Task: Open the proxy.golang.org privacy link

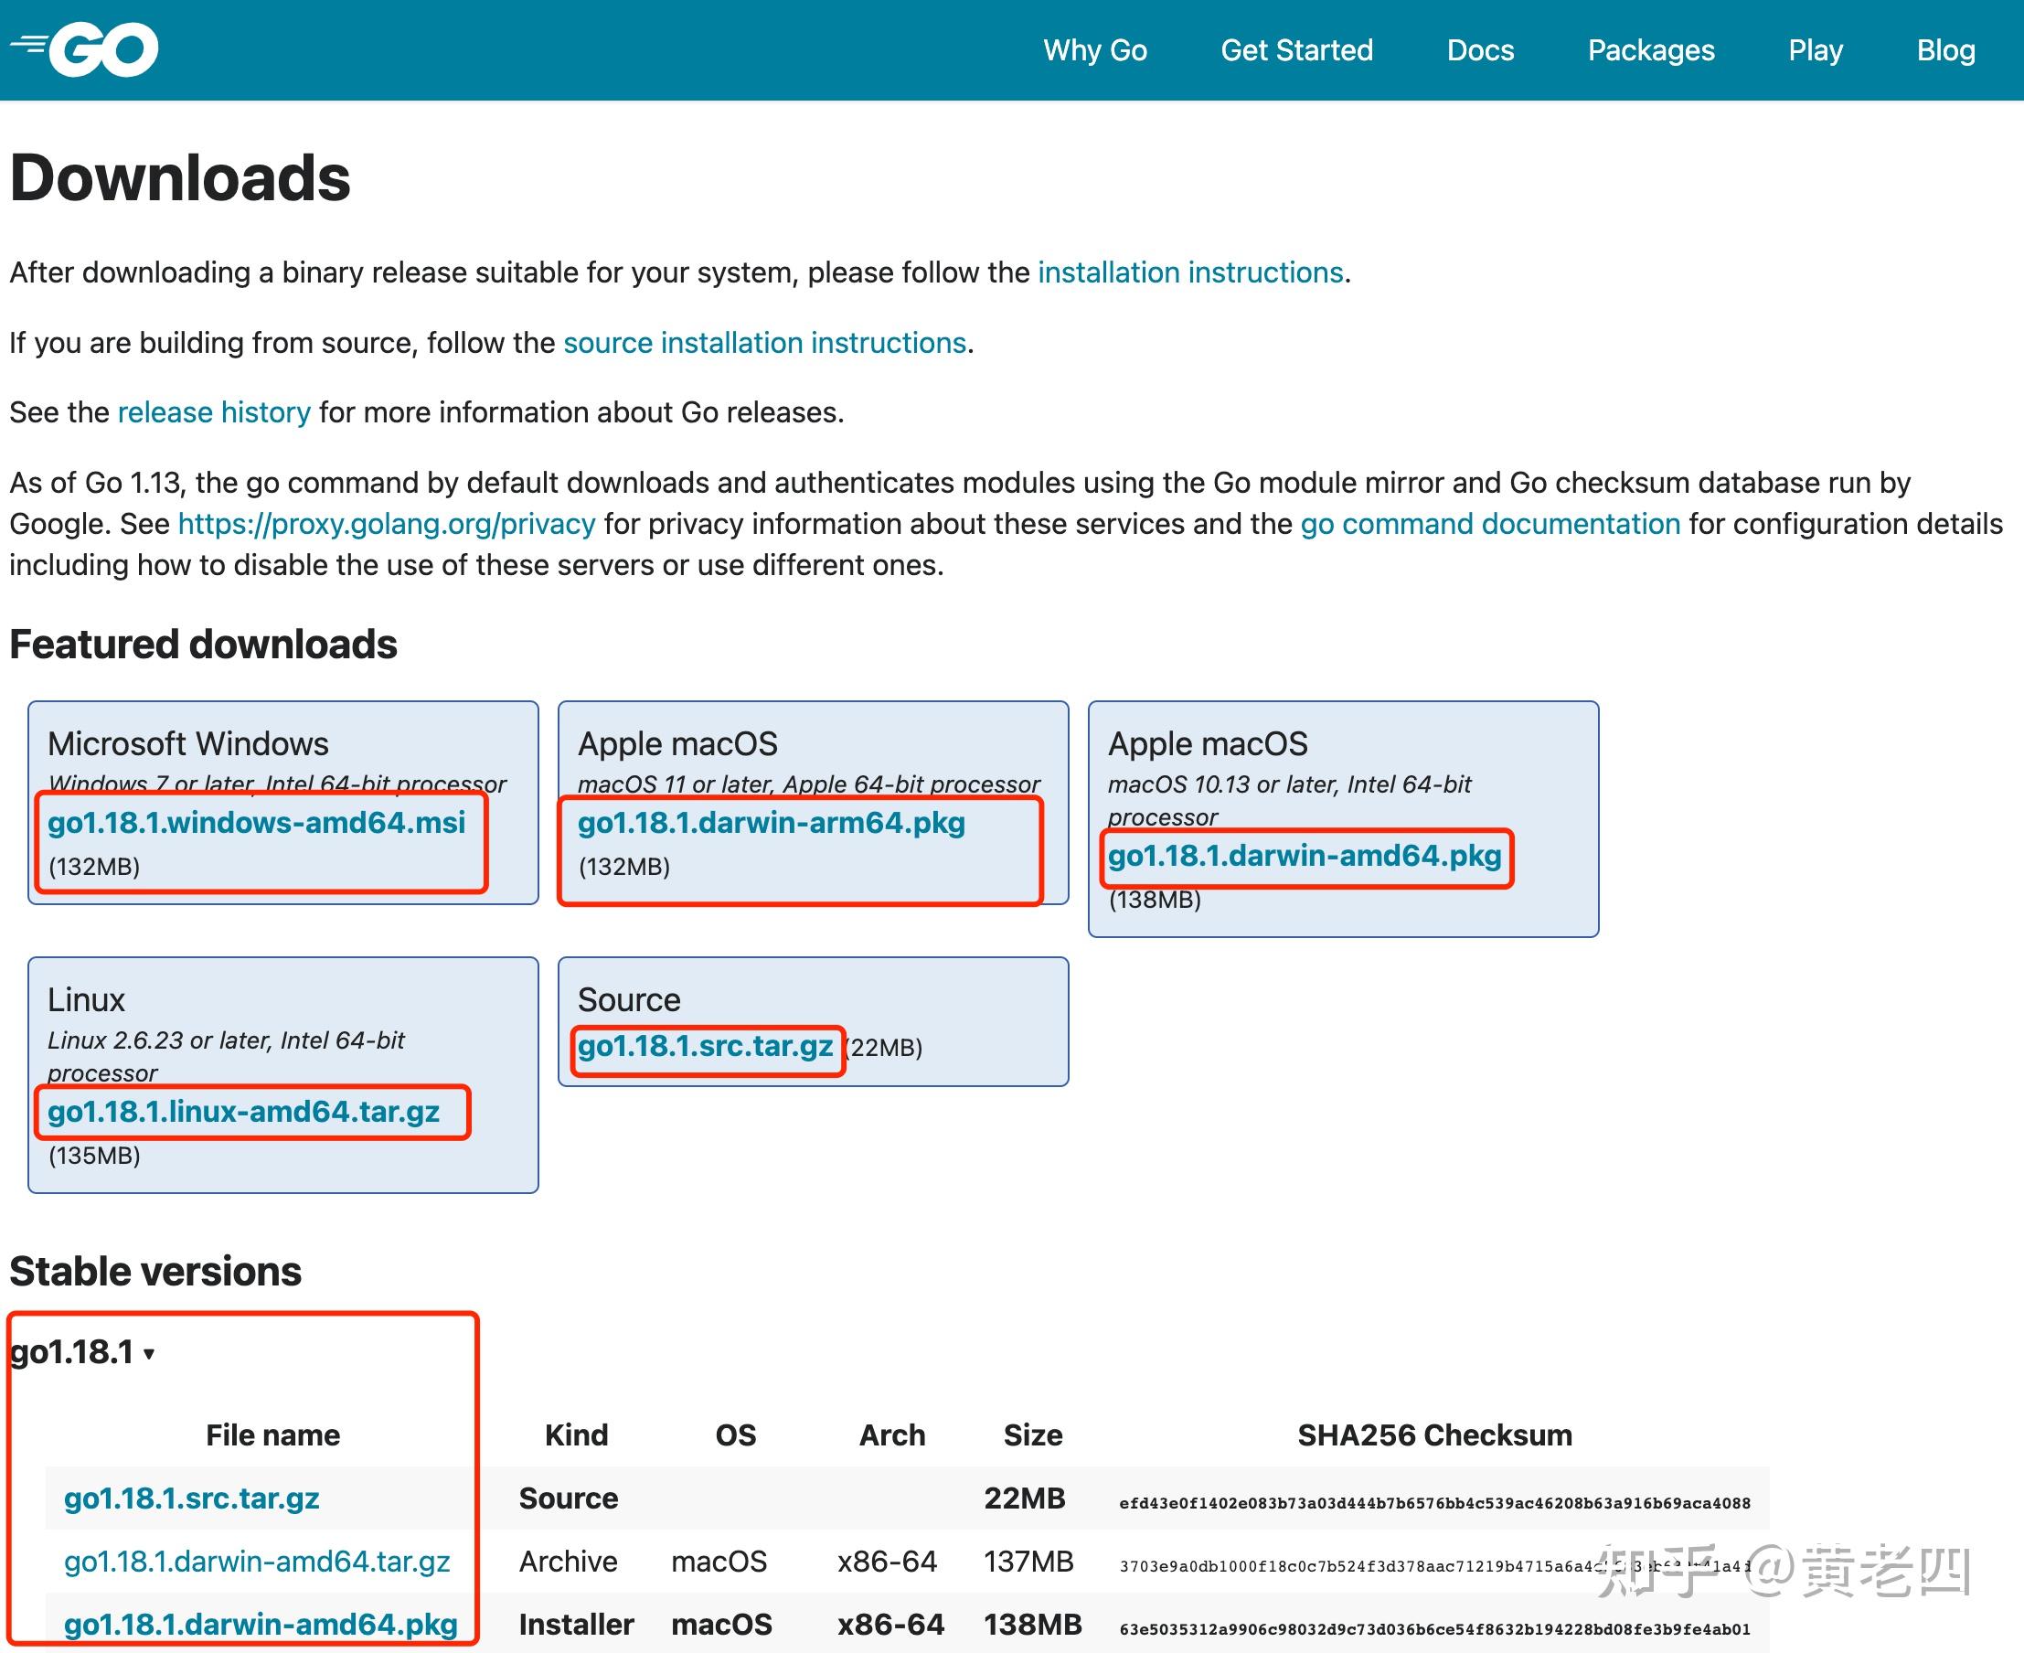Action: click(387, 524)
